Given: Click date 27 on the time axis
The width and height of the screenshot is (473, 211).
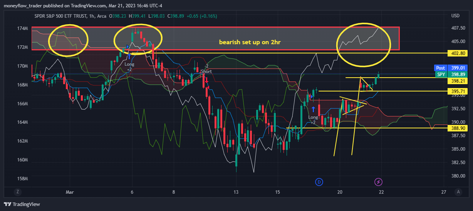Looking at the screenshot, I should point(444,191).
